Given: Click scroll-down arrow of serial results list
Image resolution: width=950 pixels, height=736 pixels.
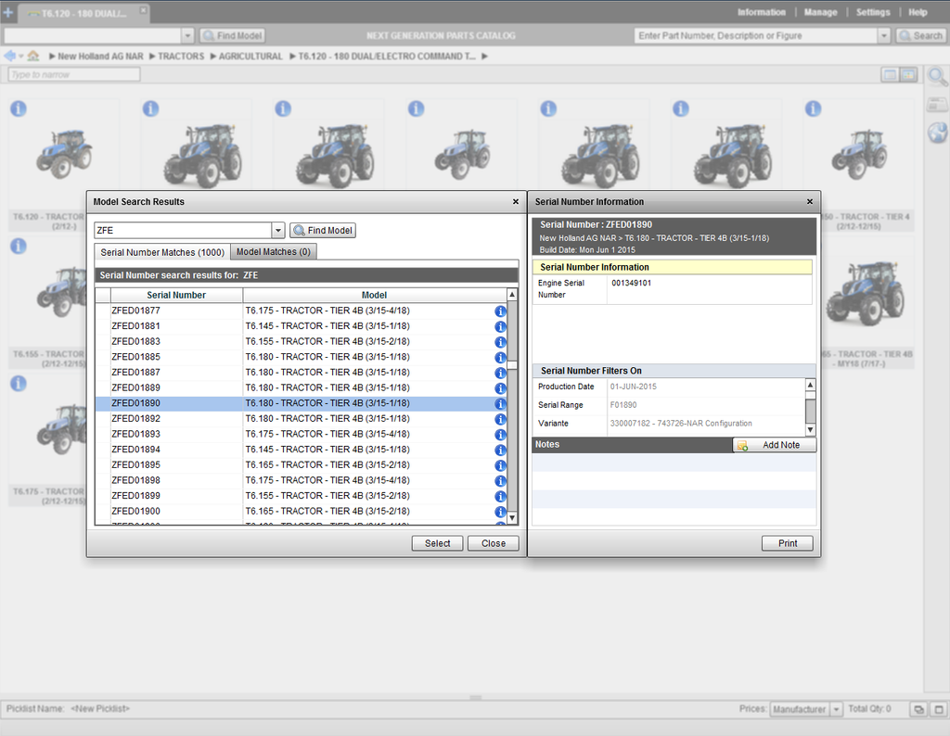Looking at the screenshot, I should (512, 517).
